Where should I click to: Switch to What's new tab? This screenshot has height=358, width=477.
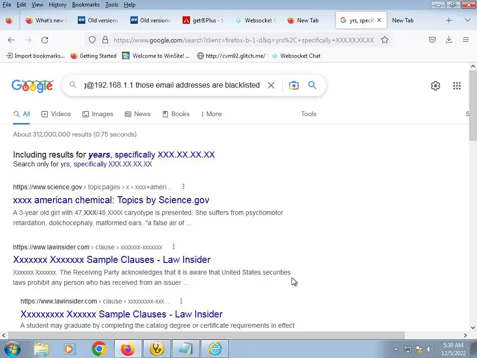click(x=46, y=21)
